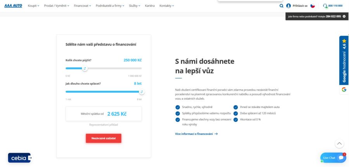Select the Czech flag language icon
349x167 pixels.
click(313, 6)
